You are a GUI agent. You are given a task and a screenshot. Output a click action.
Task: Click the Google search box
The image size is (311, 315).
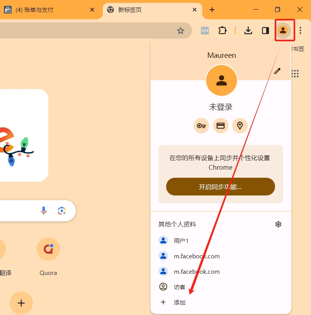click(37, 211)
